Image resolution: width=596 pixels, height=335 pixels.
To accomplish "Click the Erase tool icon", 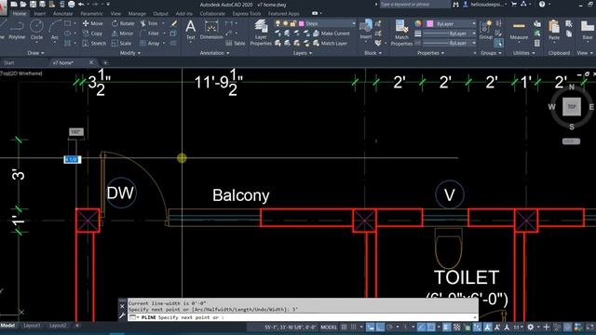I will tap(174, 23).
